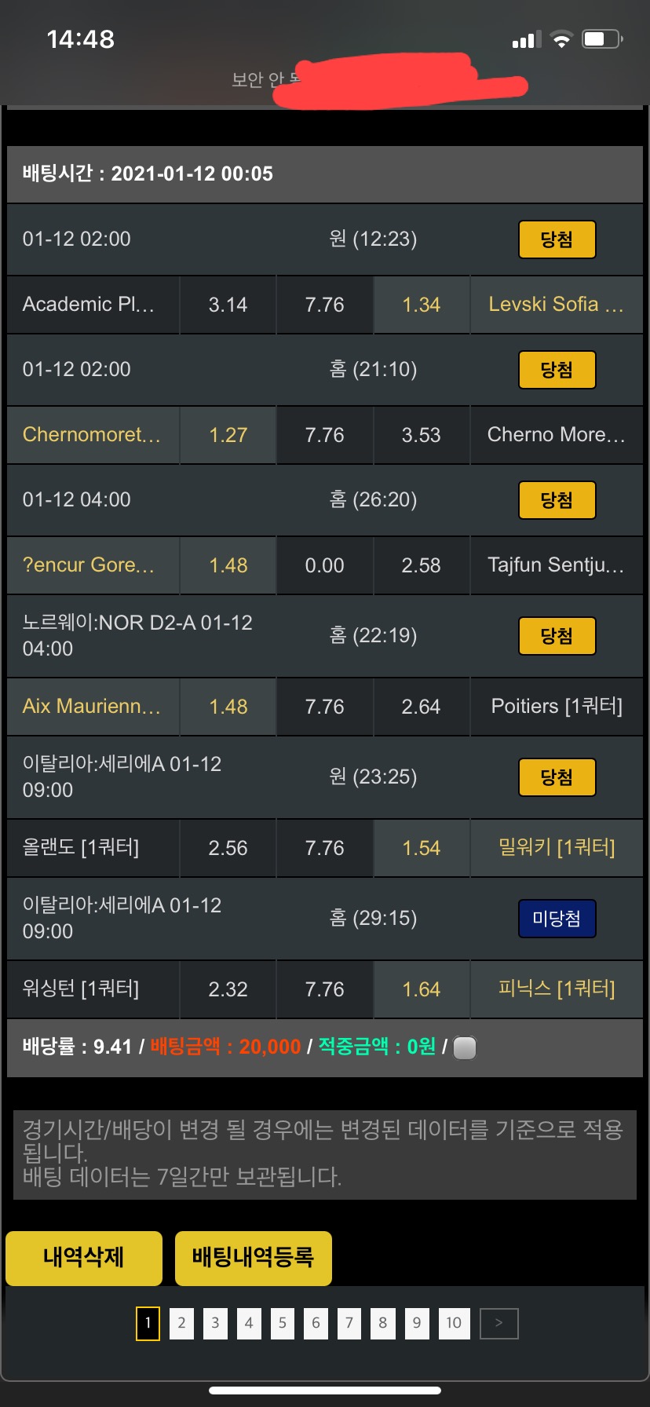Select the 밀워키 [1쿼터] team cell
Screen dimensions: 650x1407
pos(556,848)
